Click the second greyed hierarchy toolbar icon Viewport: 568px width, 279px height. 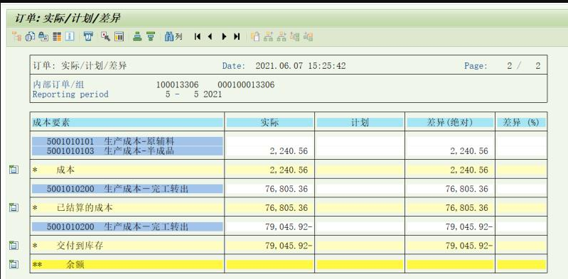282,36
